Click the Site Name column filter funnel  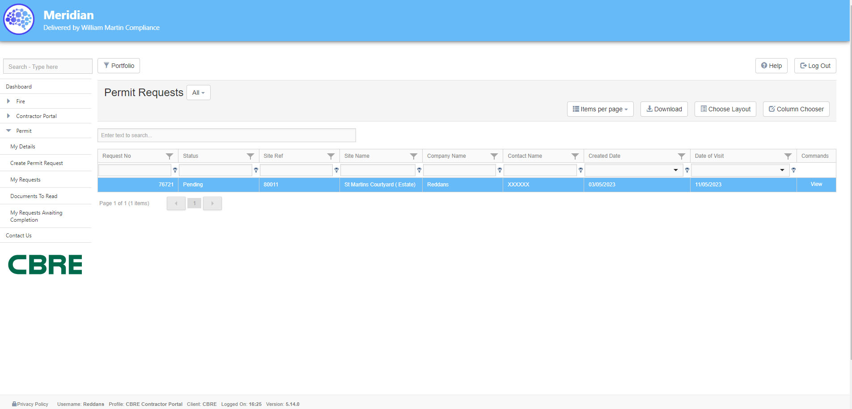414,156
